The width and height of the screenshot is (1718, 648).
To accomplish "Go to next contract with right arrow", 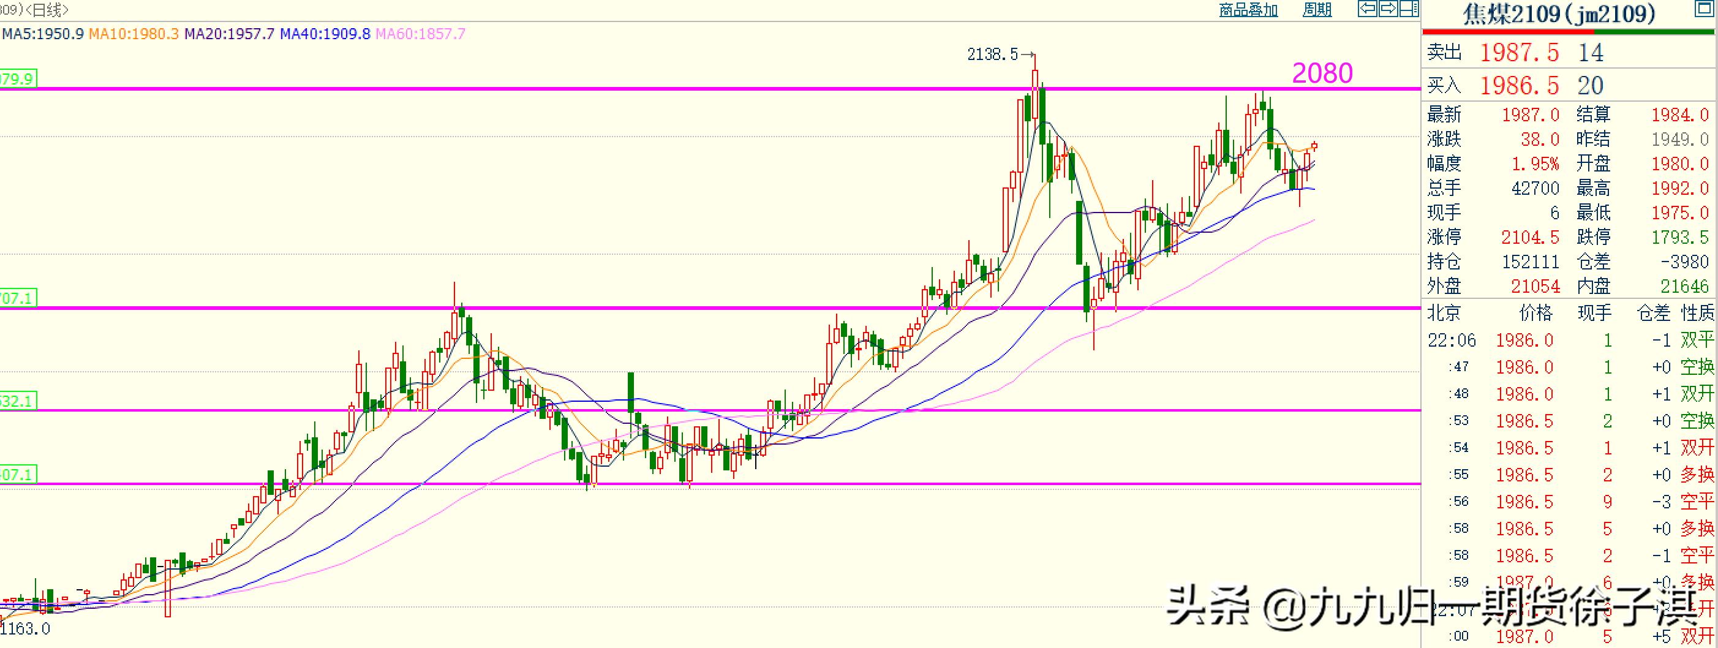I will (x=1388, y=9).
